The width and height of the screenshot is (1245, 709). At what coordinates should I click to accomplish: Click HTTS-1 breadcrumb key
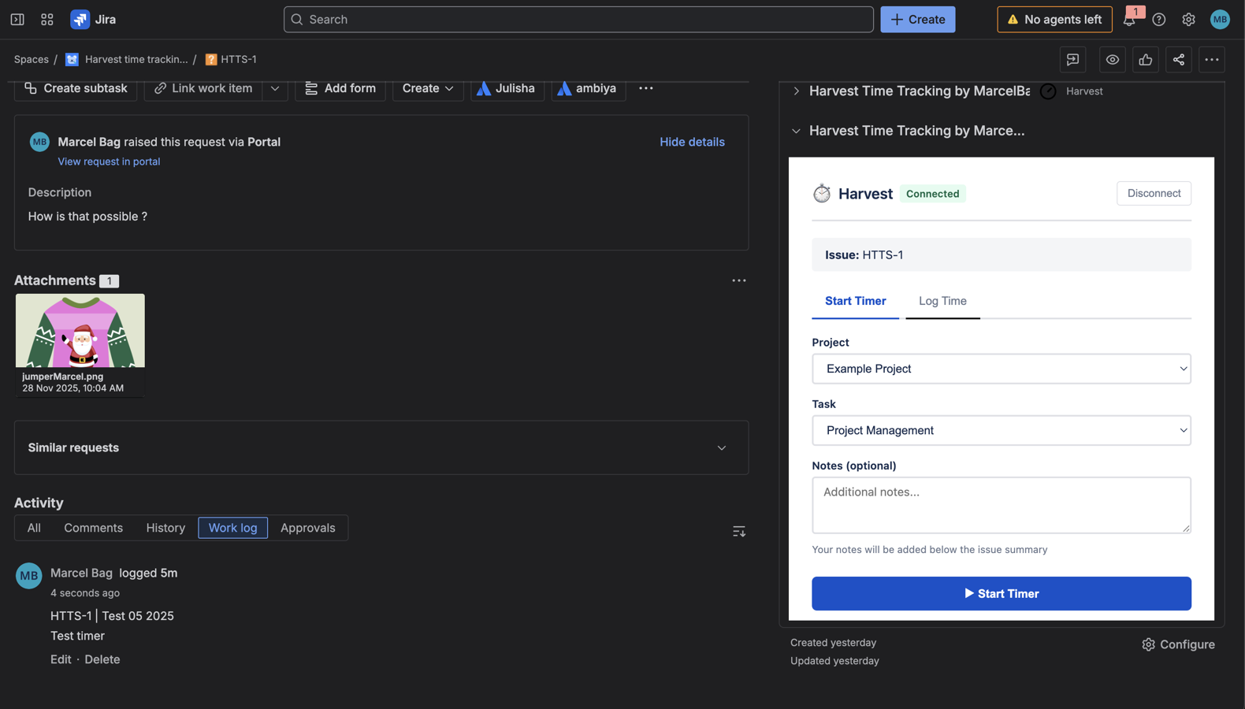tap(239, 60)
